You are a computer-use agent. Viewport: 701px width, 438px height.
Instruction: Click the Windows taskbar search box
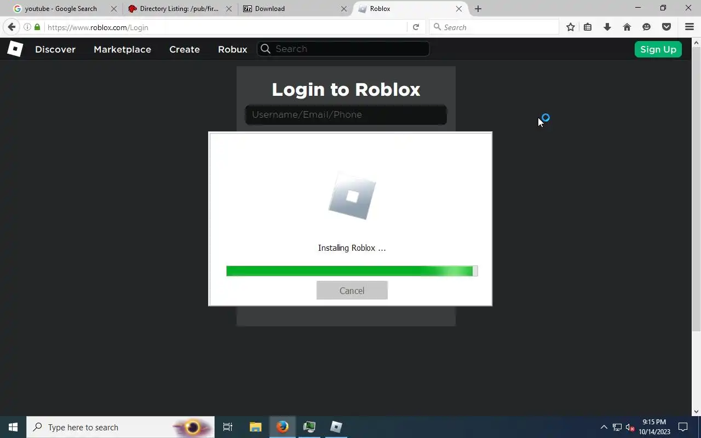[x=120, y=427]
